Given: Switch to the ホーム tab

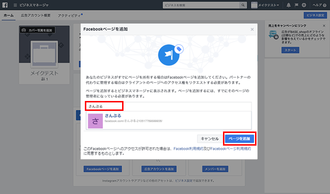Looking at the screenshot, I should click(x=8, y=16).
